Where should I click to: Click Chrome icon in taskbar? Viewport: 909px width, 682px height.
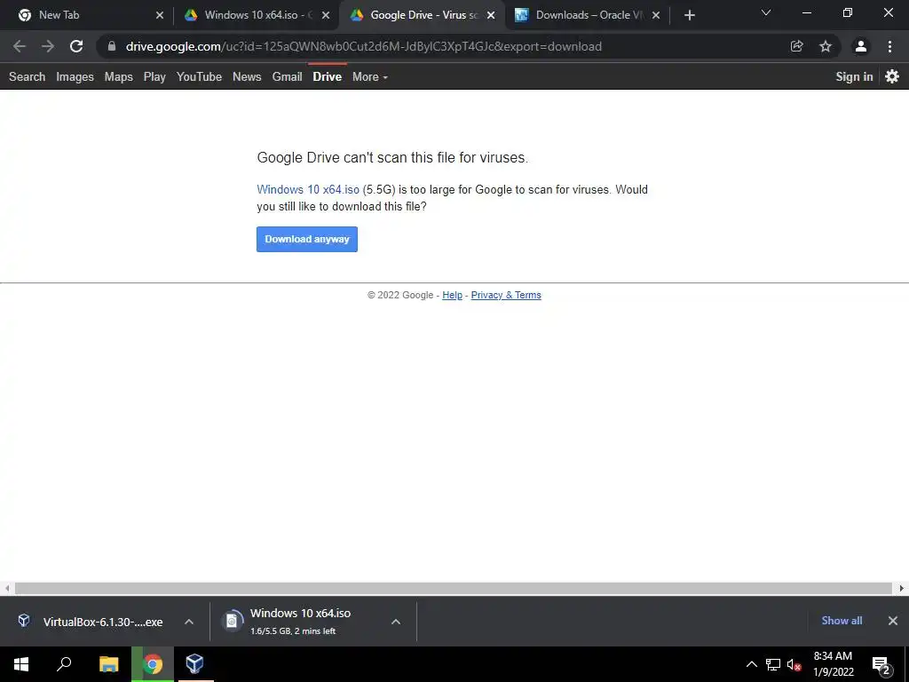point(153,664)
